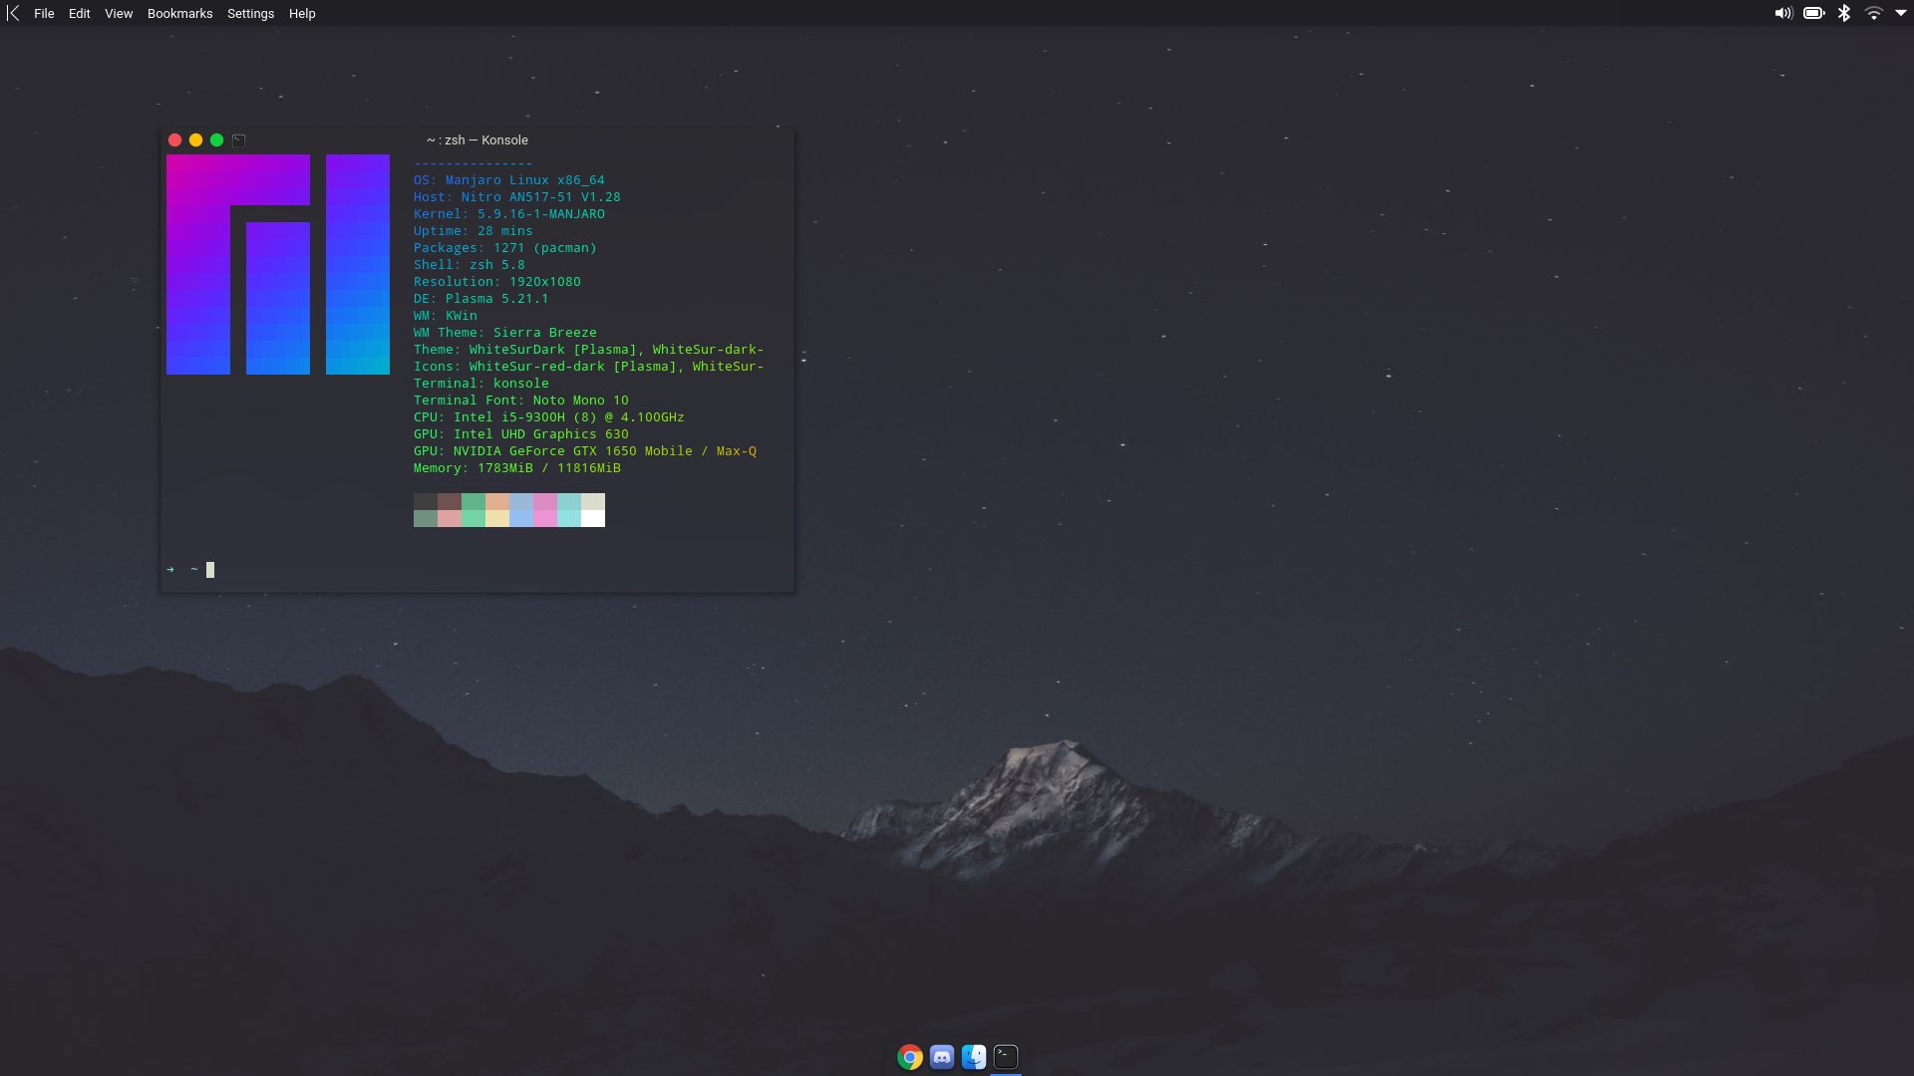Click the volume icon in the system tray
The width and height of the screenshot is (1914, 1076).
click(x=1782, y=13)
